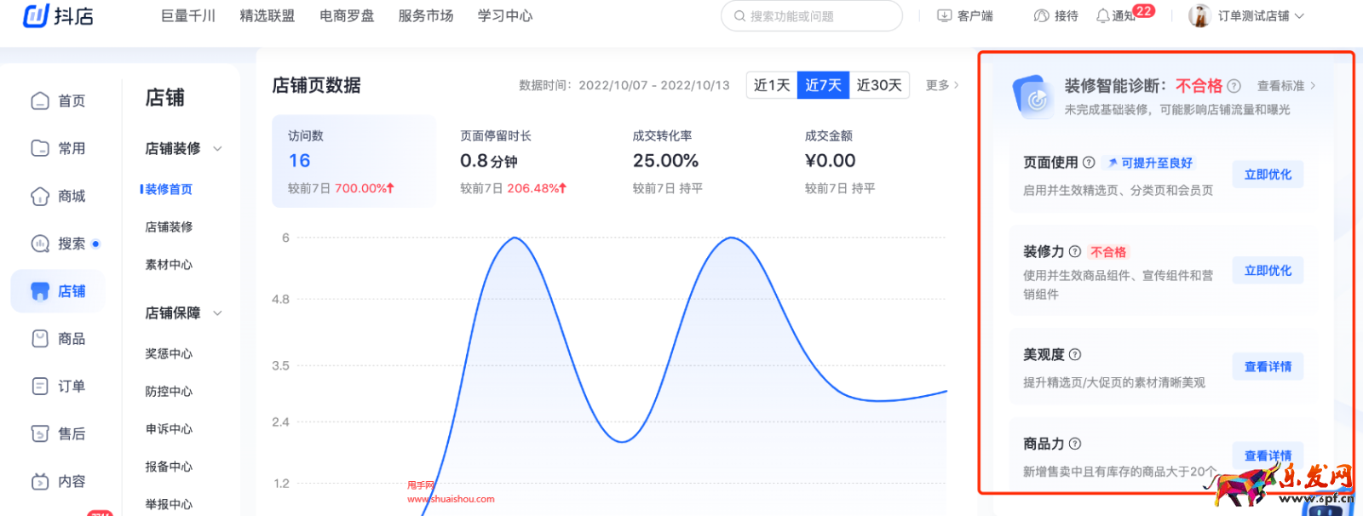This screenshot has width=1363, height=516.
Task: Open 精选联盟 top menu
Action: coord(267,15)
